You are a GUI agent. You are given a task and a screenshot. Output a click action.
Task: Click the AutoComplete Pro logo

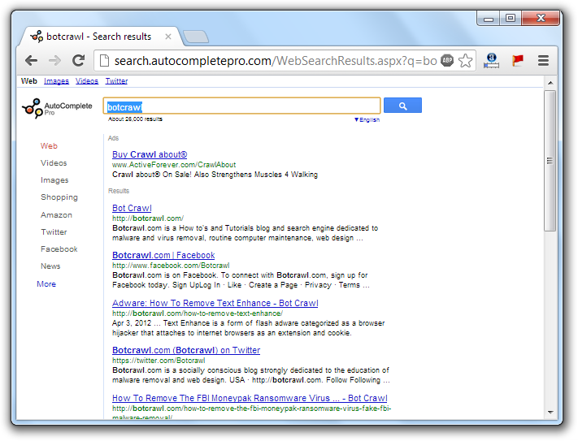tap(57, 108)
